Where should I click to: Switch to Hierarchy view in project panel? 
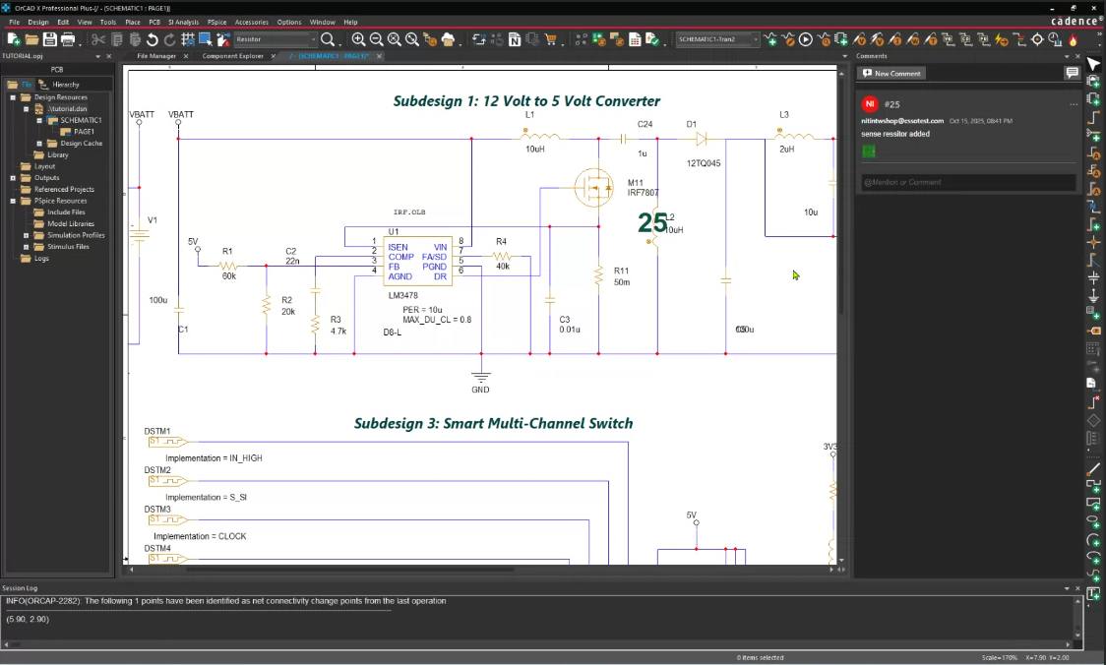[65, 85]
